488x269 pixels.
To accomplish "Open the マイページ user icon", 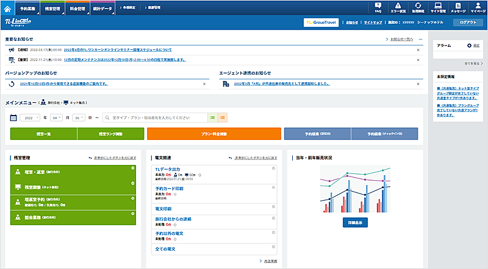I will click(x=478, y=7).
